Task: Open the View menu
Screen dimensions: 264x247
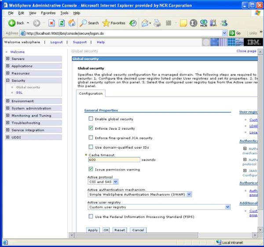Action: 33,13
